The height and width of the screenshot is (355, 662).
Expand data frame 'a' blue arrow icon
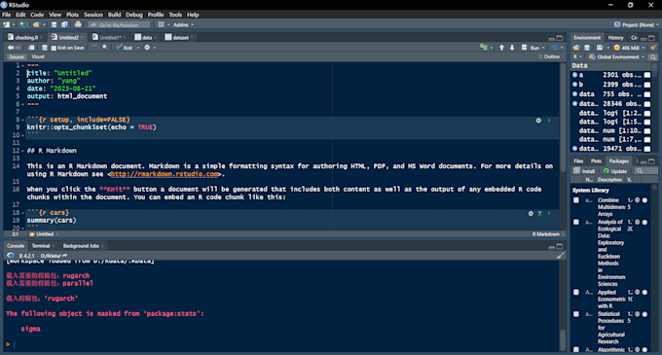574,75
